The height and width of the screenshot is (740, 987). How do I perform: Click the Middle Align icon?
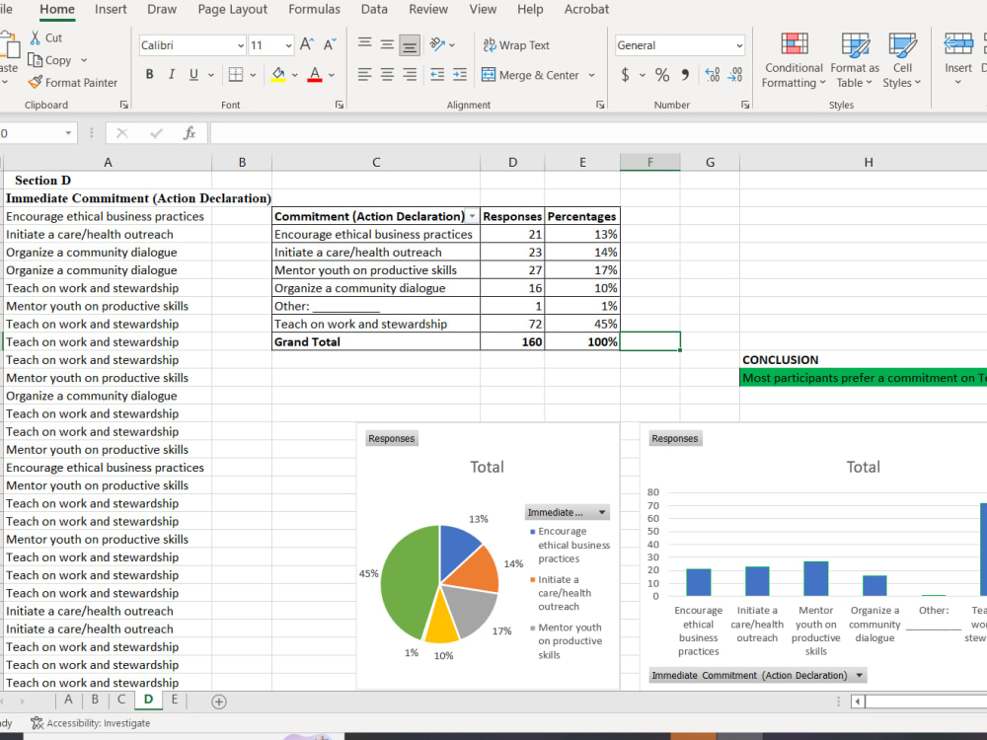point(387,44)
